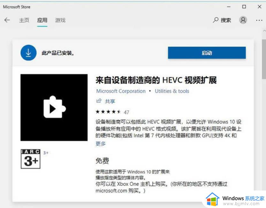Click the blue download circle icon
Screen dimensions: 266x208
coord(28,53)
